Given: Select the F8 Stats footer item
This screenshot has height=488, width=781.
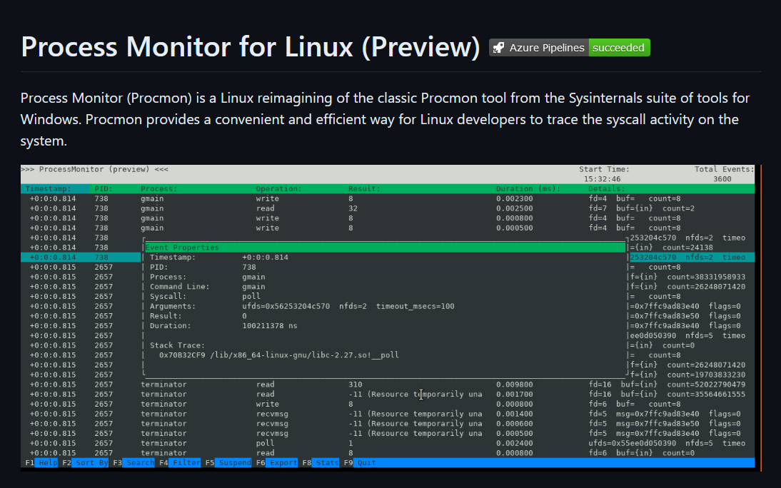Looking at the screenshot, I should coord(321,462).
